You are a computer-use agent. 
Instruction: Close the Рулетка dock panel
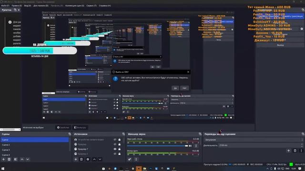(x=19, y=10)
